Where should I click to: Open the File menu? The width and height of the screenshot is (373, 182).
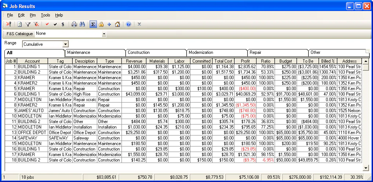point(10,15)
